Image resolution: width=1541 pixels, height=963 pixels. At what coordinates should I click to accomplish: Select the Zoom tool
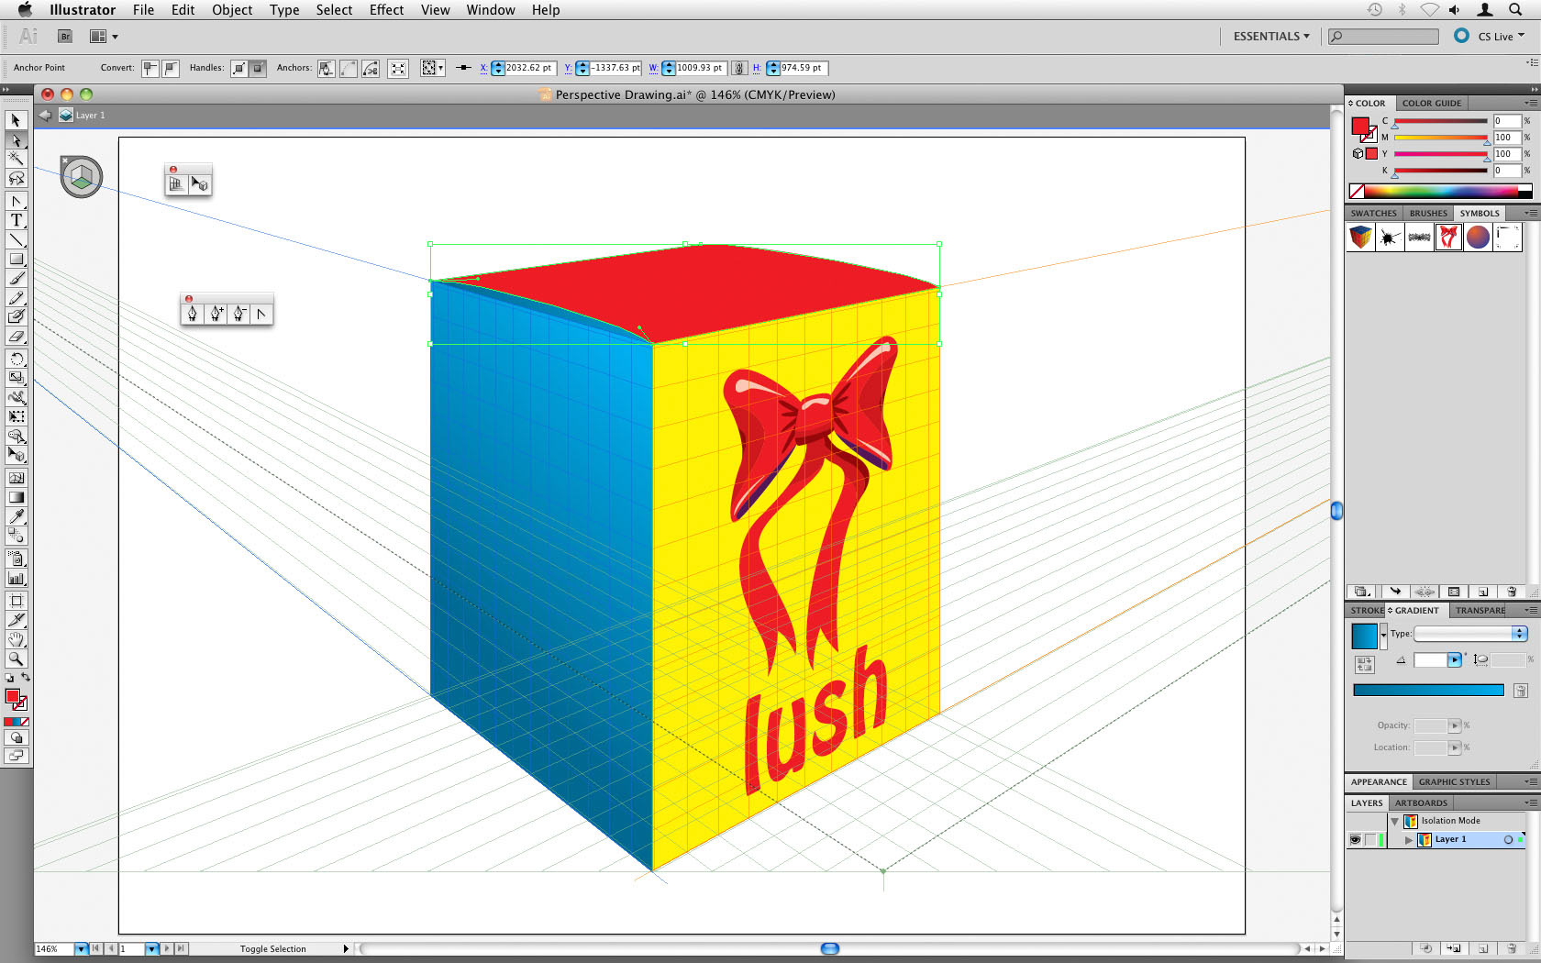pos(16,659)
